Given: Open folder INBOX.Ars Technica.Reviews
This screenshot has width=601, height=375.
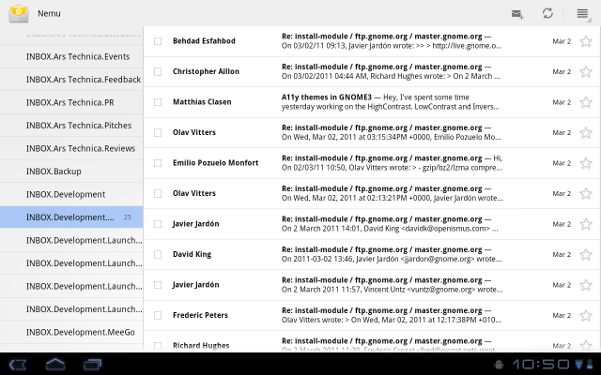Looking at the screenshot, I should [x=71, y=148].
